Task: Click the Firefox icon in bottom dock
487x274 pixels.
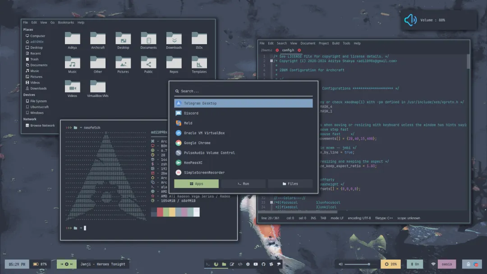Action: point(216,264)
